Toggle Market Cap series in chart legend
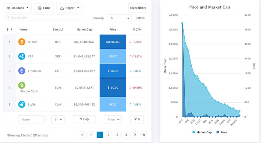 [202, 132]
